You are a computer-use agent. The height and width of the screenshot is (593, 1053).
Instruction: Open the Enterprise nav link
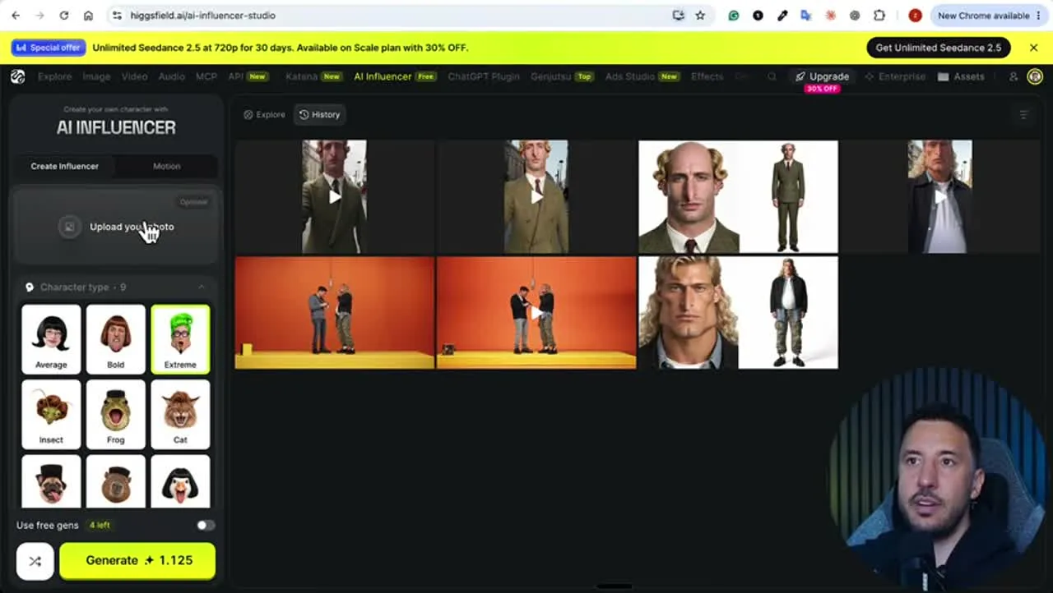[894, 76]
